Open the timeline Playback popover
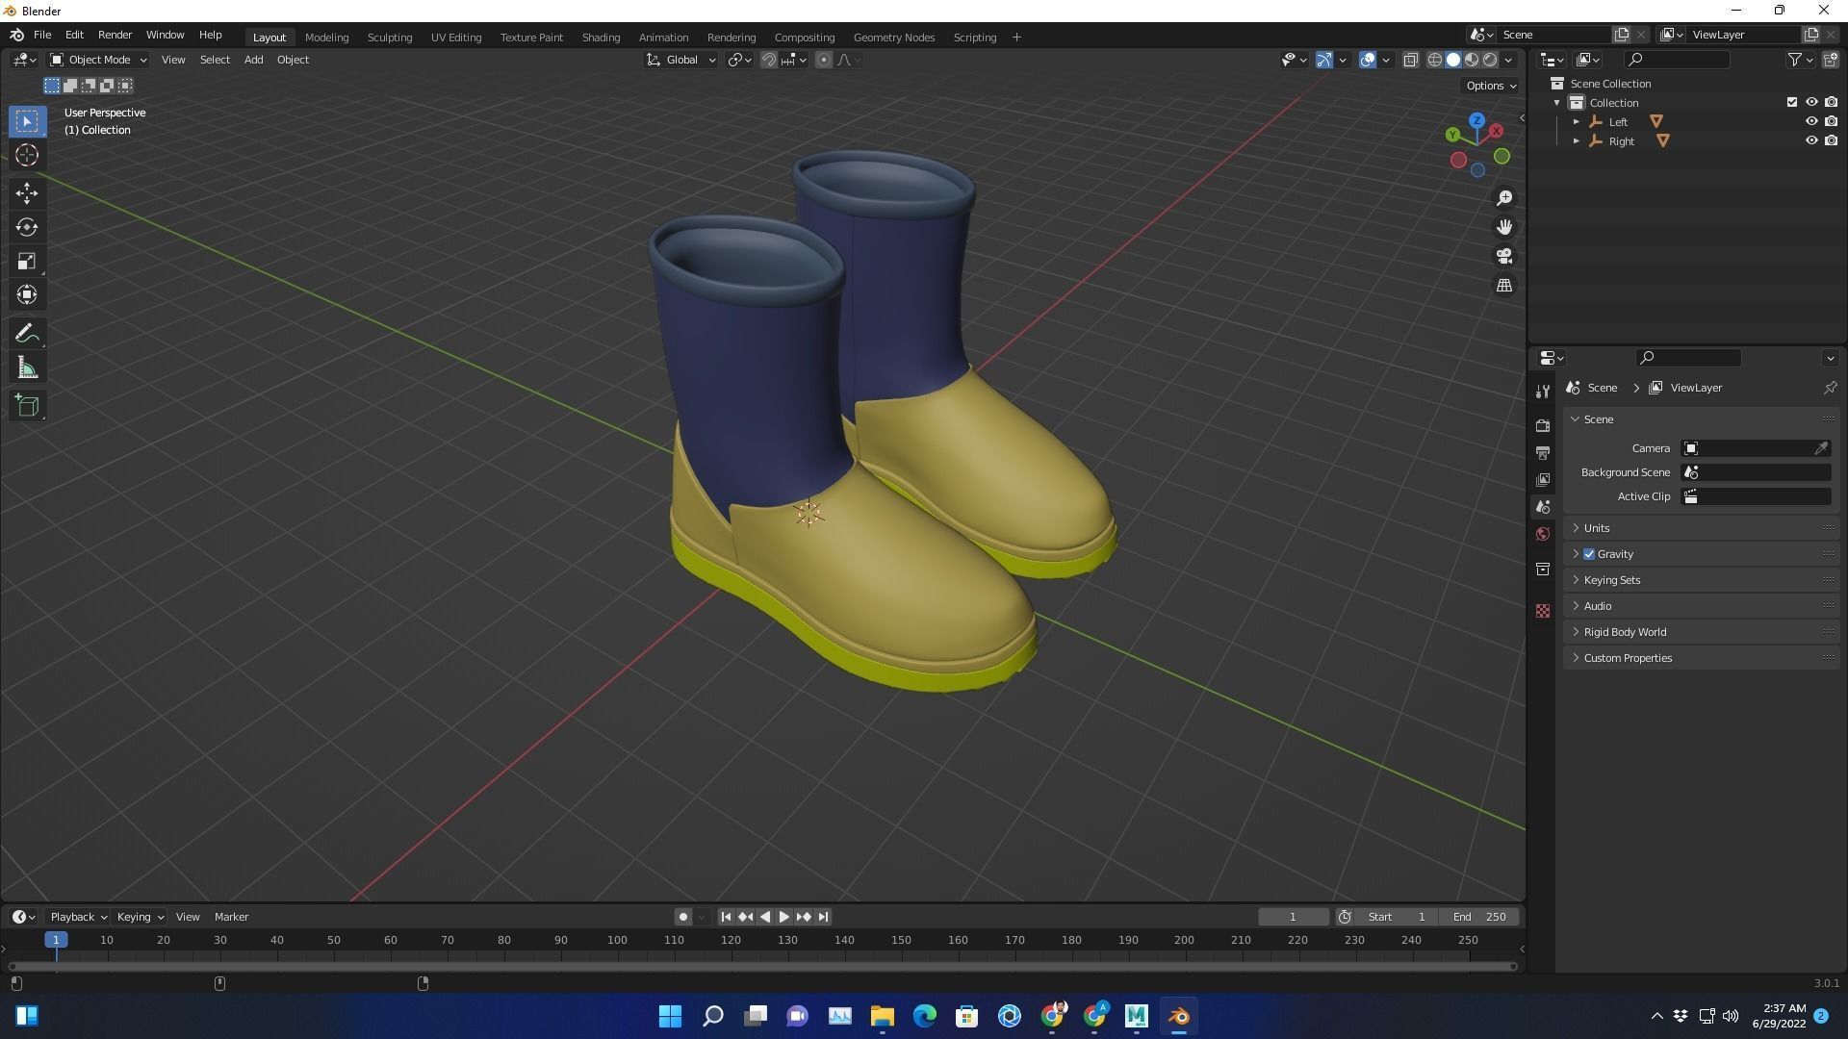 pos(77,917)
